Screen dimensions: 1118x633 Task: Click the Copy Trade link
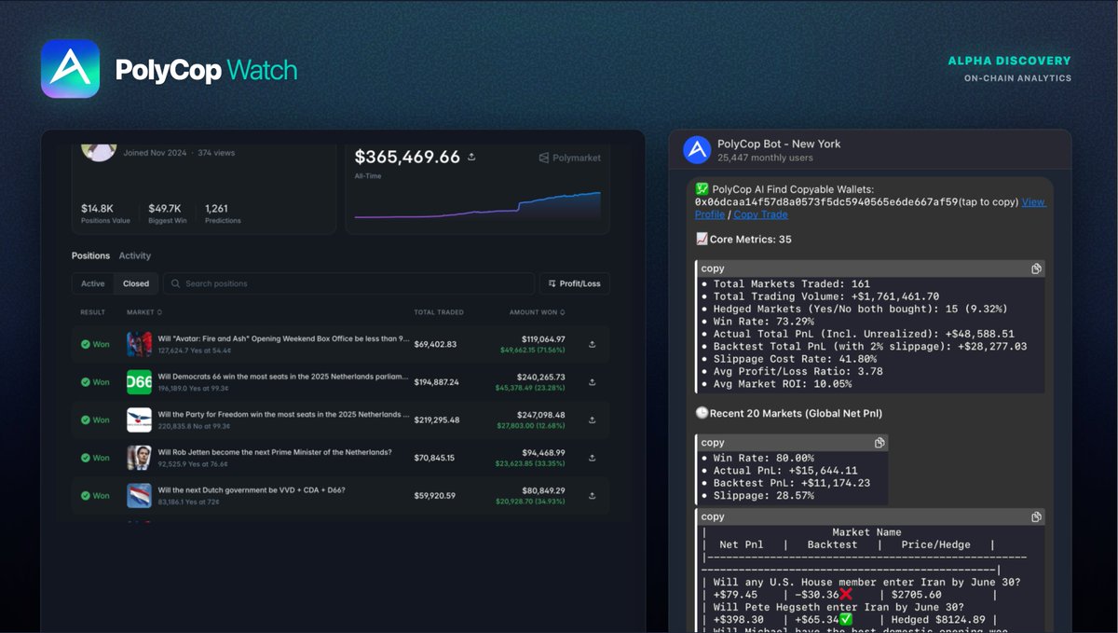pos(760,214)
